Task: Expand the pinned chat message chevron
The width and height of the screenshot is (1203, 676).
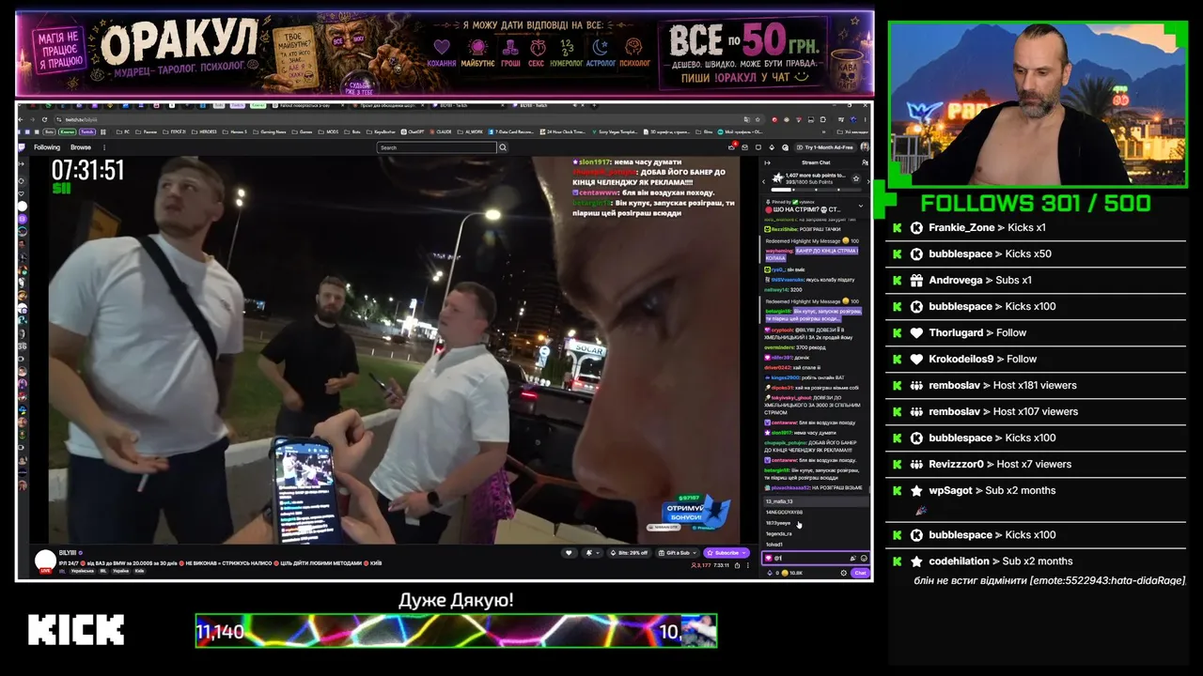Action: (x=861, y=206)
